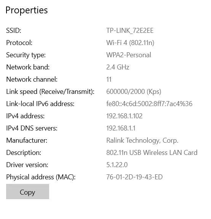211x219 pixels.
Task: Click the SSID value TP-LINK_72E2EE
Action: 130,31
